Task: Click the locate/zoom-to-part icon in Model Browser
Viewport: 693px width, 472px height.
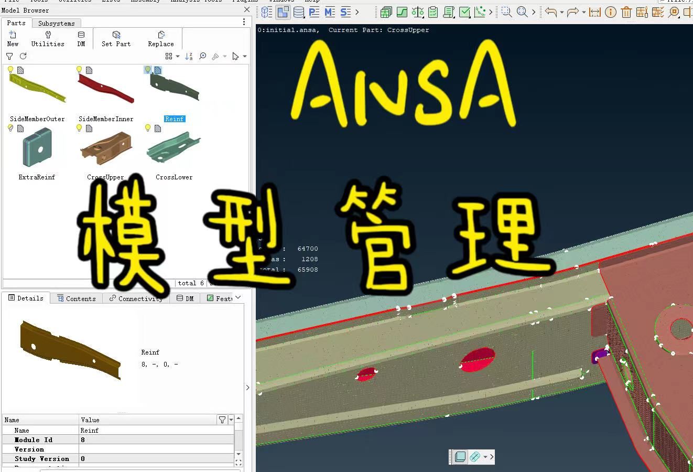Action: click(202, 56)
